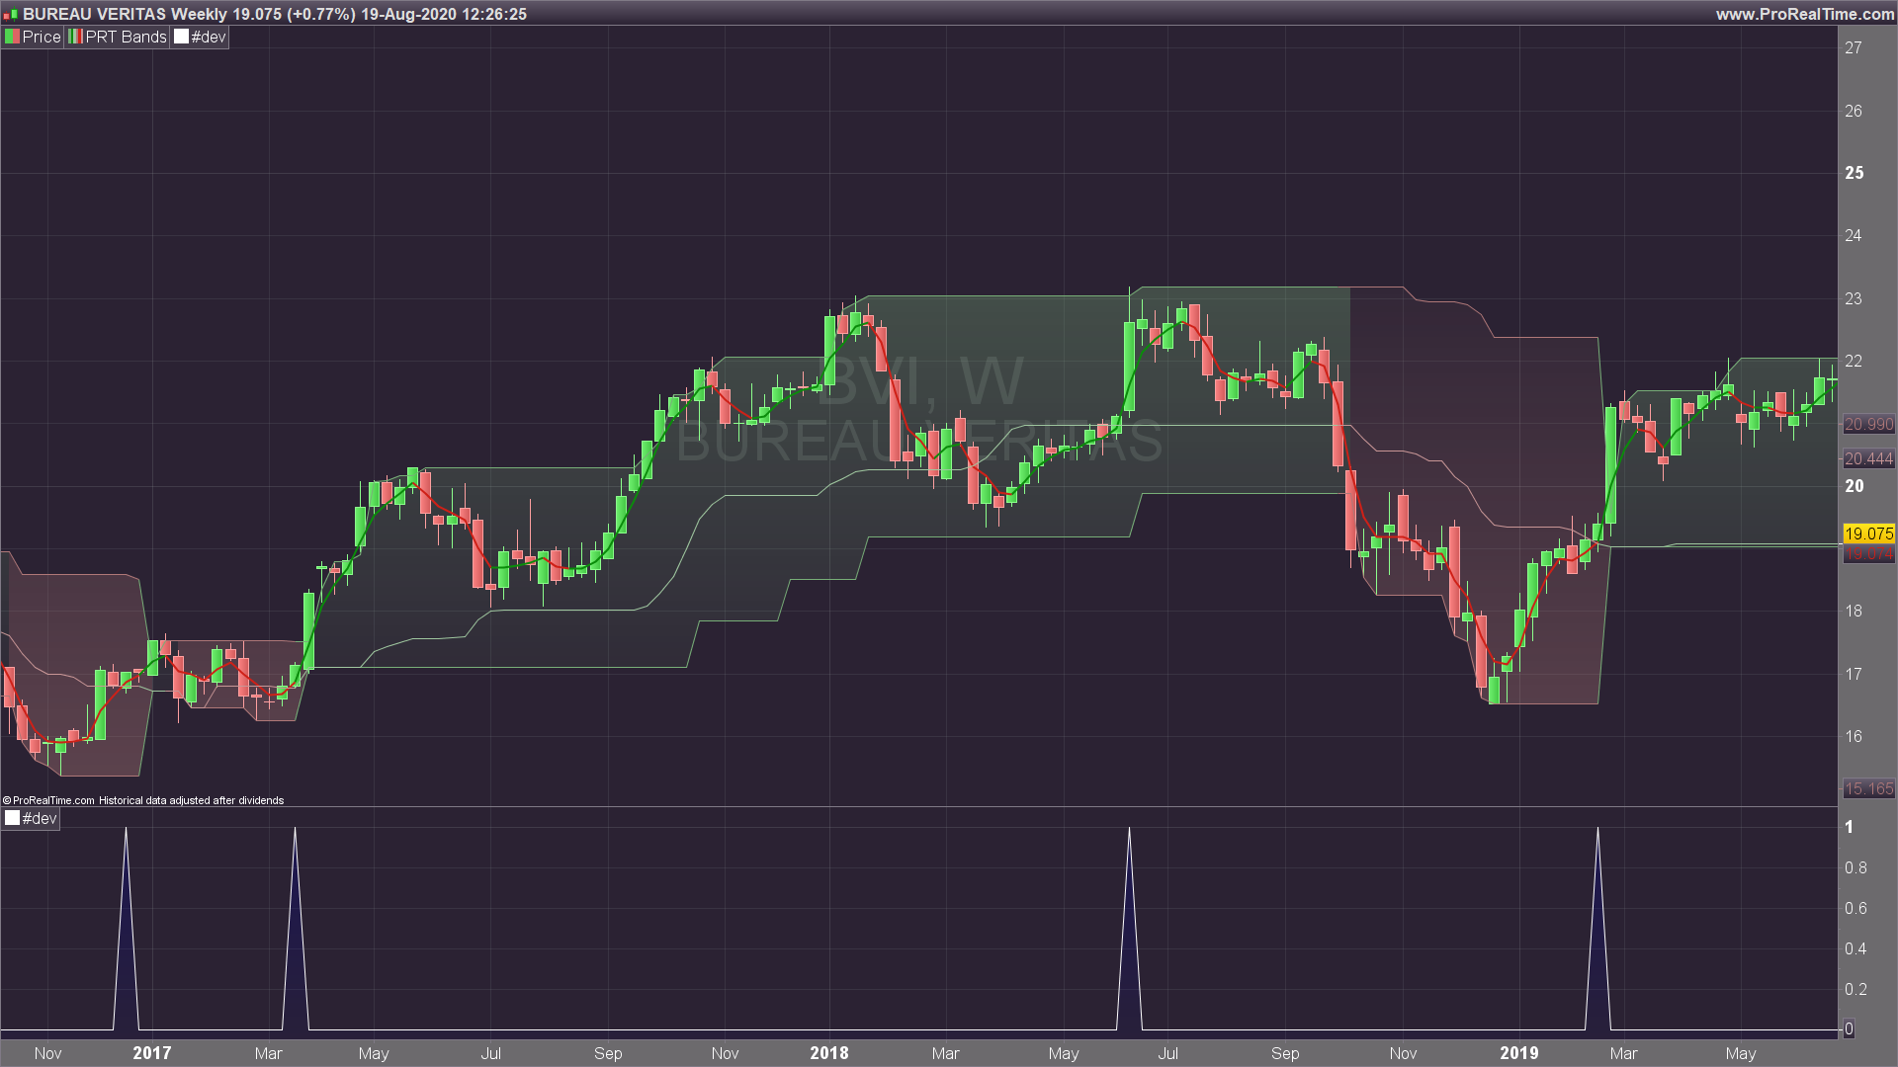Click the bold 25 price scale level
Screen dimensions: 1898x1067
(1854, 173)
